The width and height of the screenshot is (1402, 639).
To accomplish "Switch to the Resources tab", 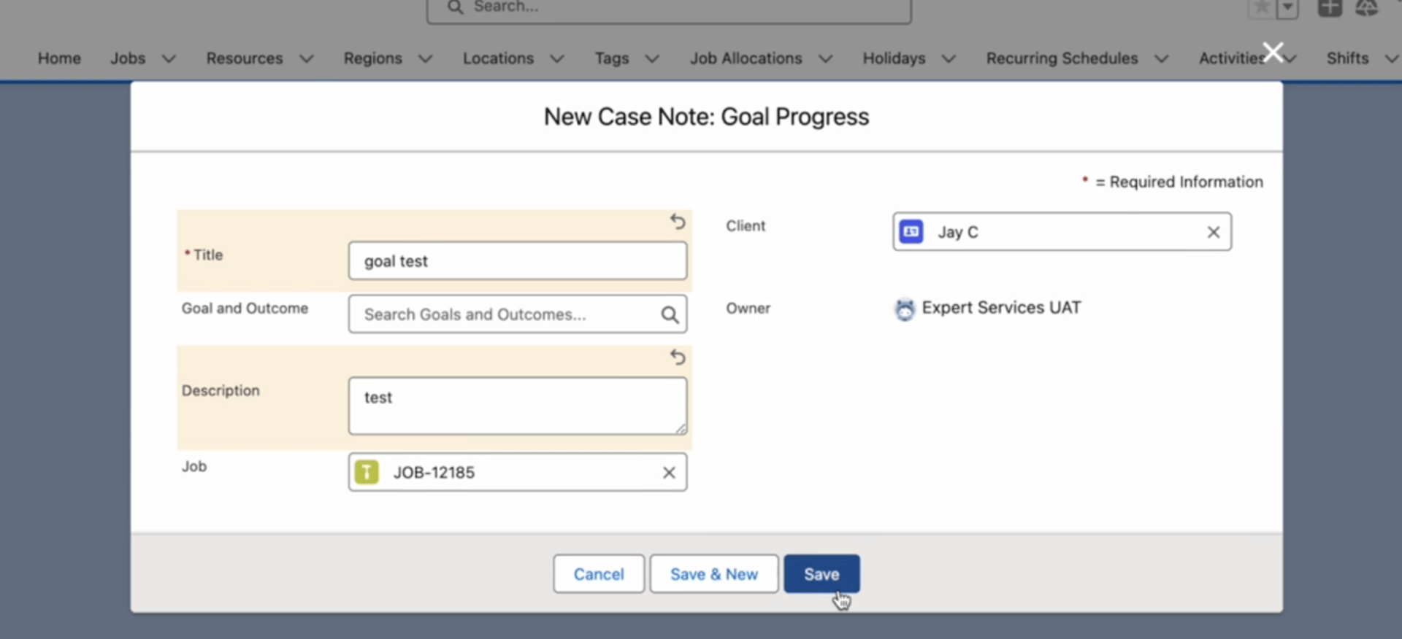I will (245, 58).
